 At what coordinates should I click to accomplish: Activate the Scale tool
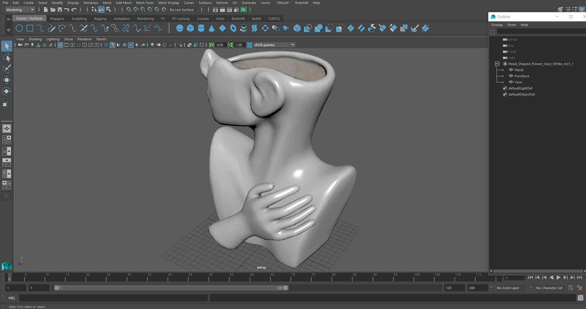pos(7,103)
